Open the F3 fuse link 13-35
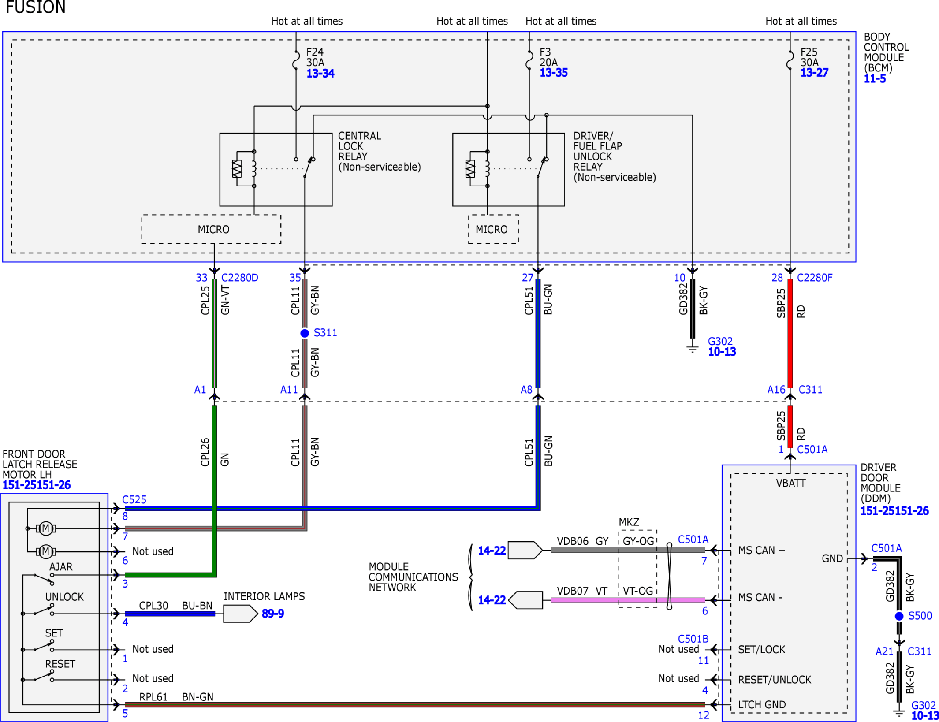This screenshot has height=722, width=939. coord(553,73)
